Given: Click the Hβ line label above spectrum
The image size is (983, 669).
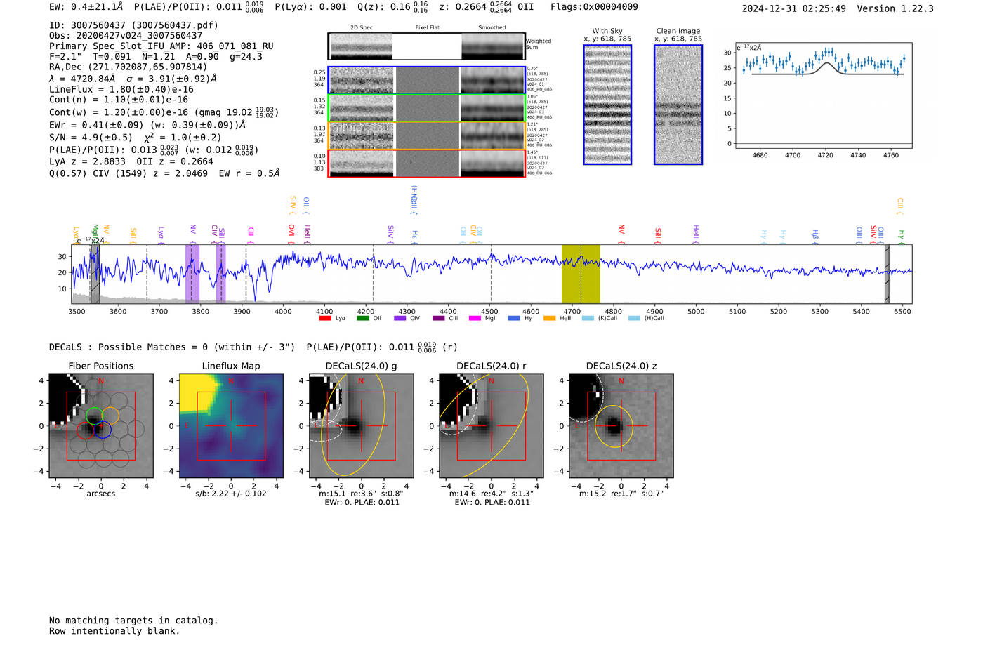Looking at the screenshot, I should click(x=815, y=237).
